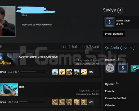Viewport: 139px width, 111px height.
Task: Open the green 5+ badge
Action: click(x=135, y=68)
